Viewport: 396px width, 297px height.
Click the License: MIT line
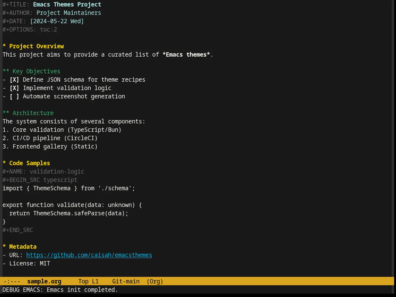click(26, 264)
